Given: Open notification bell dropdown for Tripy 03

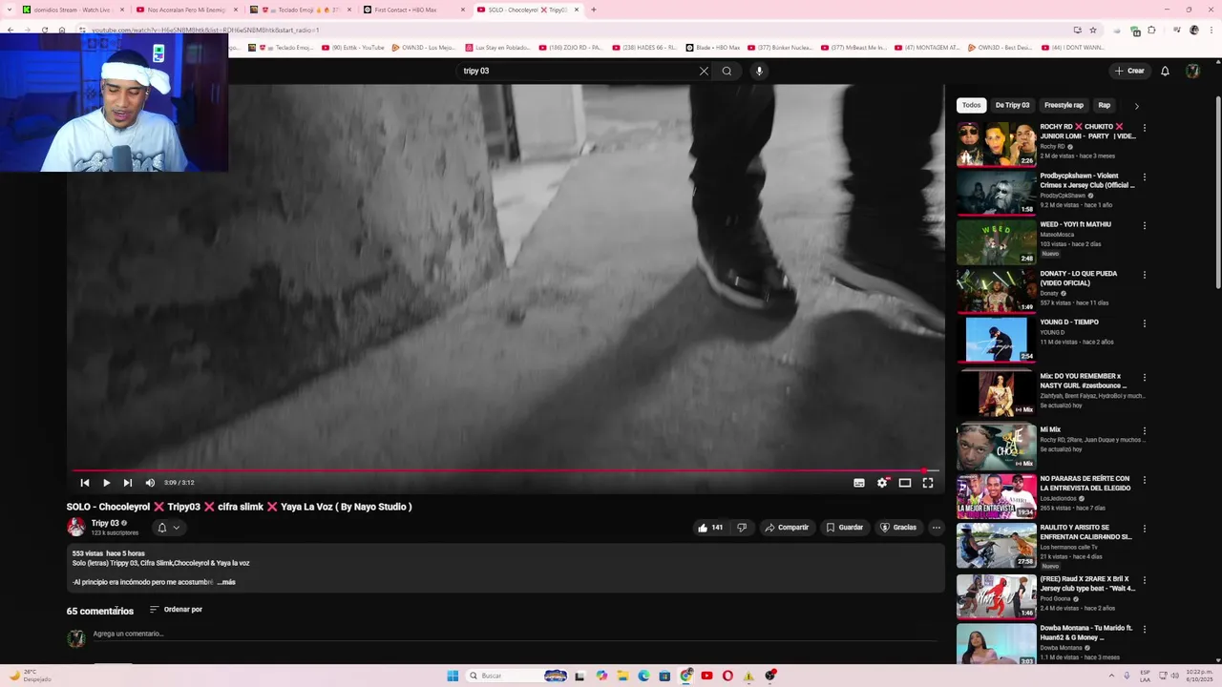Looking at the screenshot, I should (168, 528).
